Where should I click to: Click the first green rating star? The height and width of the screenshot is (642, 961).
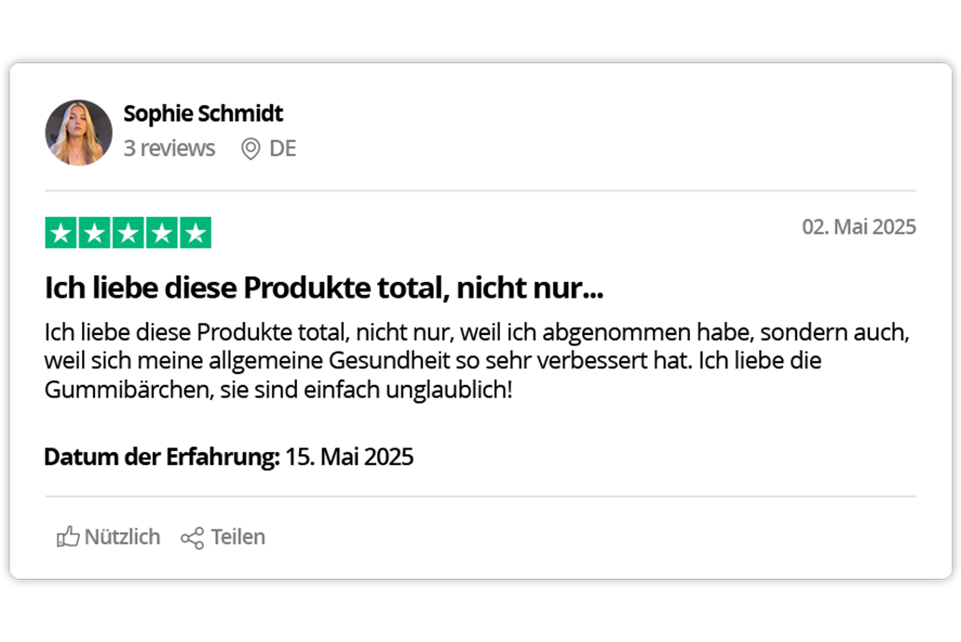click(x=61, y=233)
